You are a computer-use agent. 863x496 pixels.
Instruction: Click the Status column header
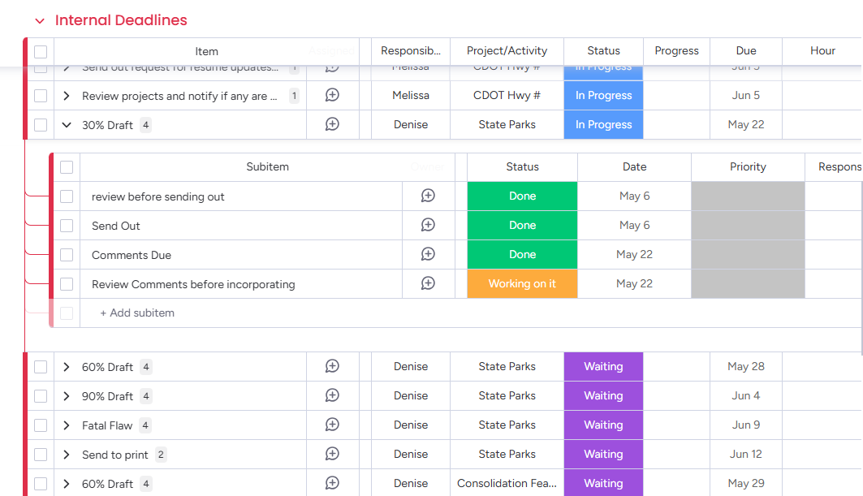tap(603, 50)
